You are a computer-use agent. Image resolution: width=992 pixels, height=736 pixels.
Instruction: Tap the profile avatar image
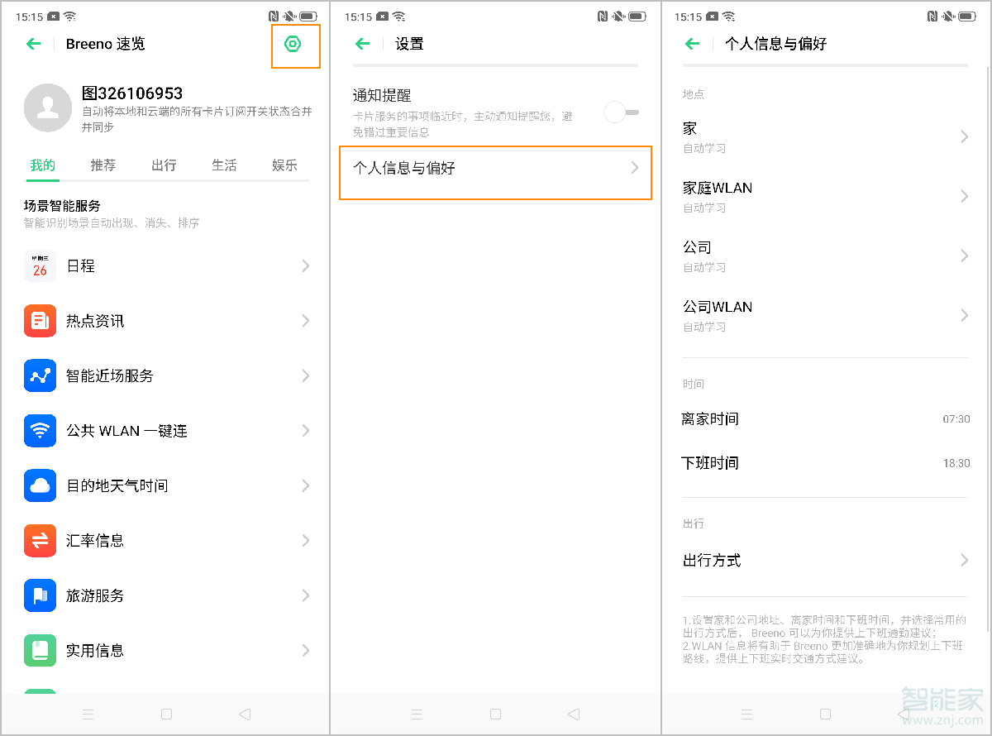[x=48, y=108]
